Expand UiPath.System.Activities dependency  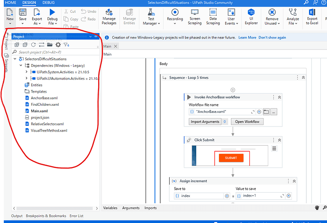pos(27,72)
